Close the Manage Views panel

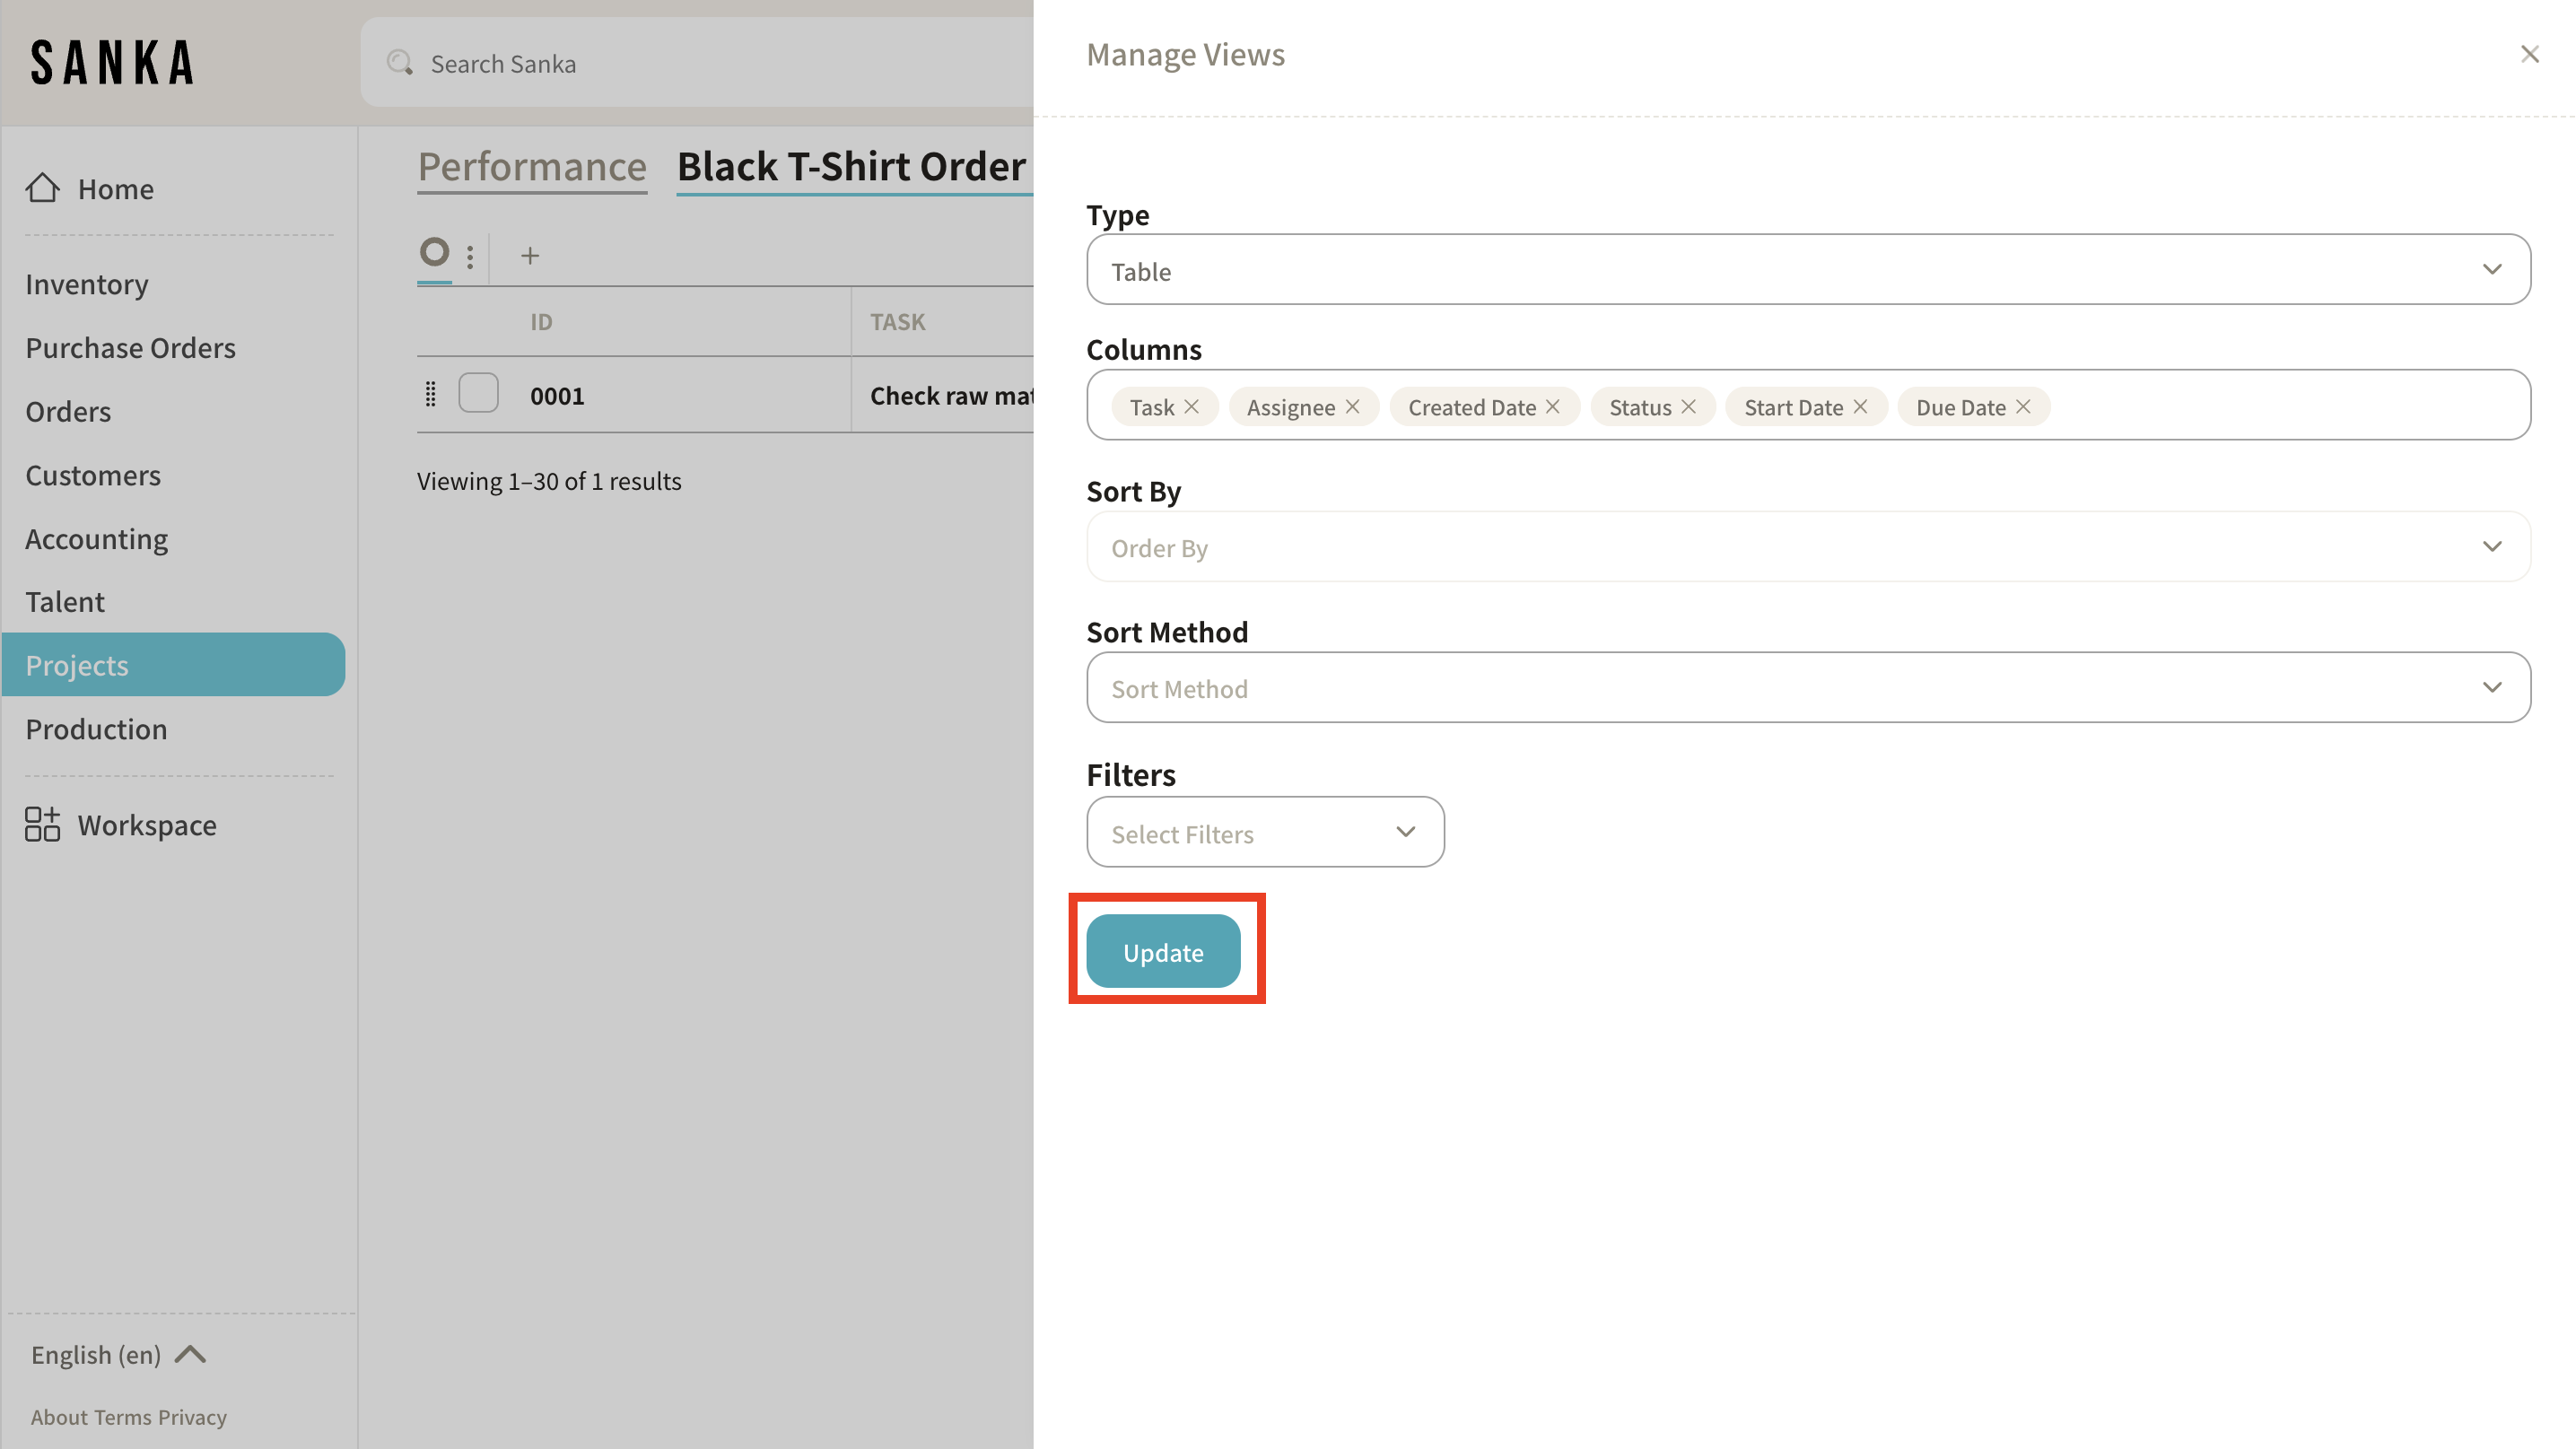[2529, 54]
